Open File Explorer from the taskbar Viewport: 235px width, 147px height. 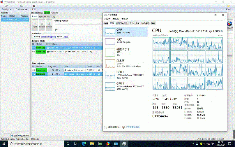coord(92,144)
